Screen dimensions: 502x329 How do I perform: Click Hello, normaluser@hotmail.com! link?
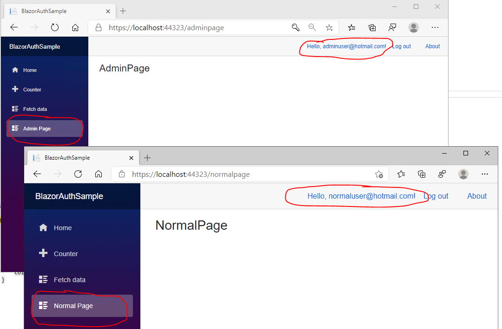point(362,196)
